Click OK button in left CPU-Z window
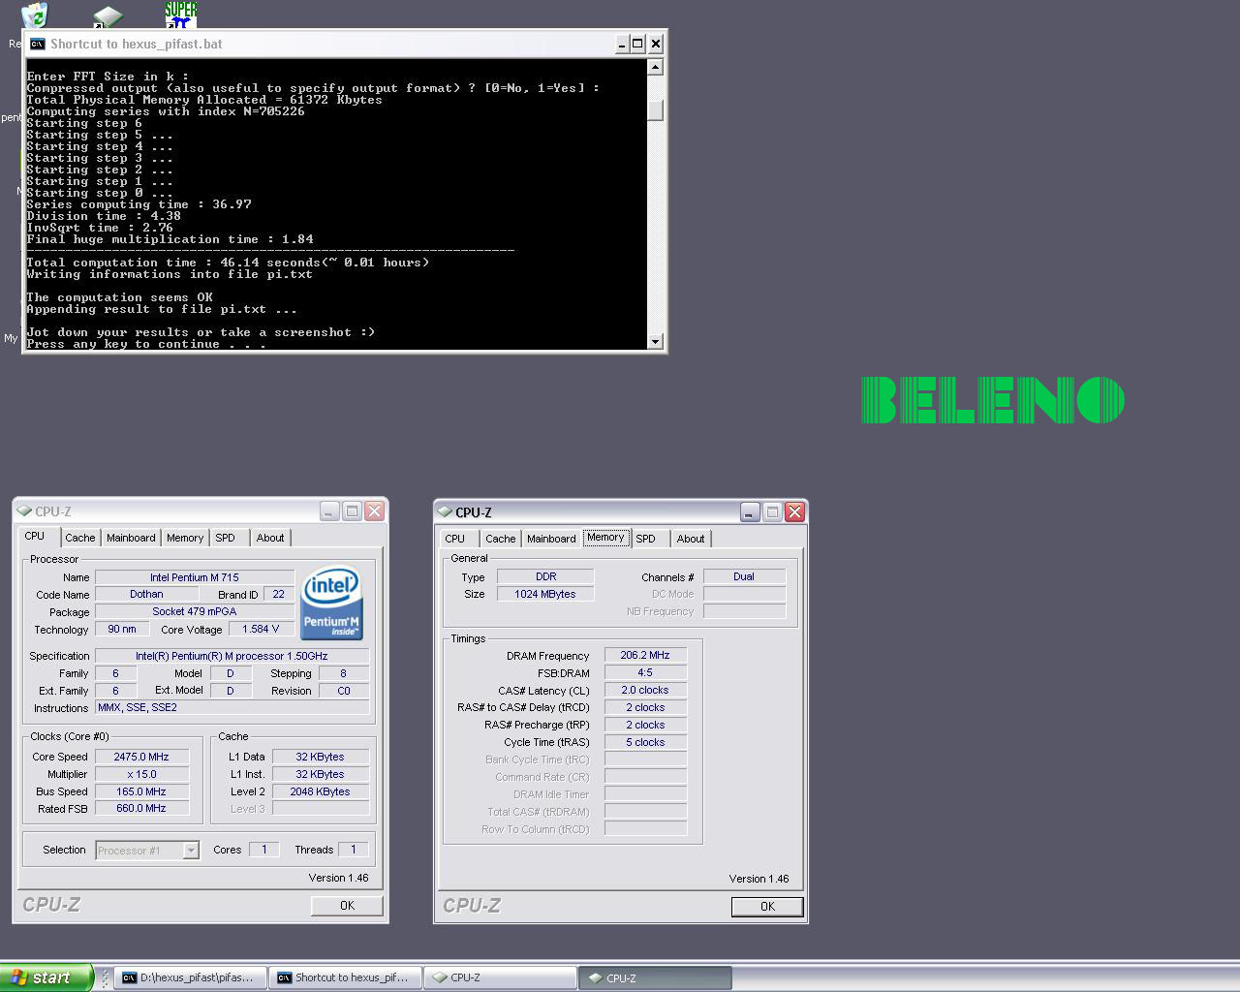This screenshot has width=1240, height=992. 347,906
